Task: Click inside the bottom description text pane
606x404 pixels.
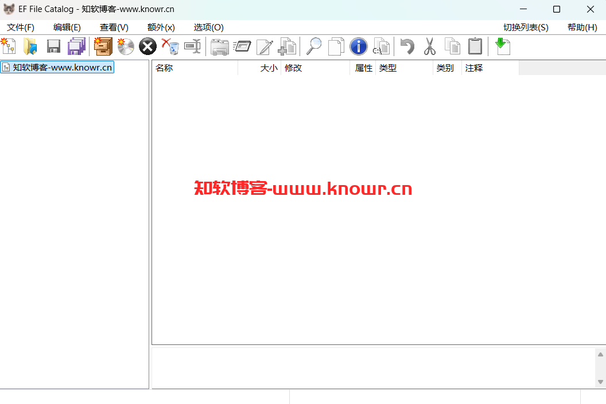Action: pyautogui.click(x=374, y=368)
